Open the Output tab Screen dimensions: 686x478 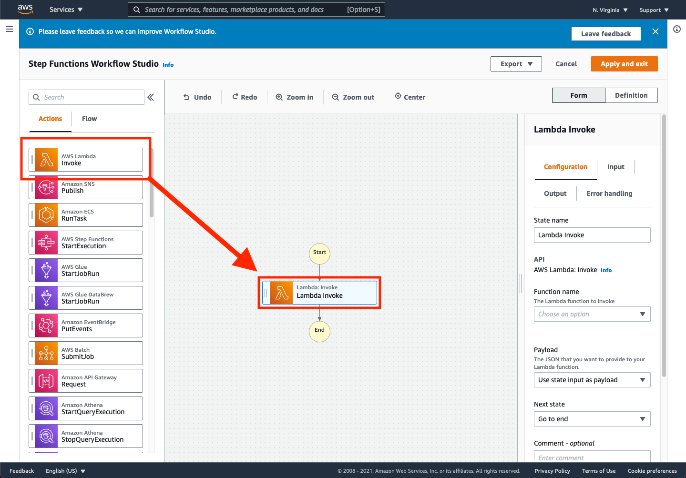click(555, 193)
